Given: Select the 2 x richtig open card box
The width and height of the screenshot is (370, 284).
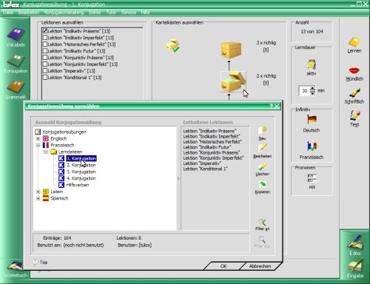Looking at the screenshot, I should [233, 81].
